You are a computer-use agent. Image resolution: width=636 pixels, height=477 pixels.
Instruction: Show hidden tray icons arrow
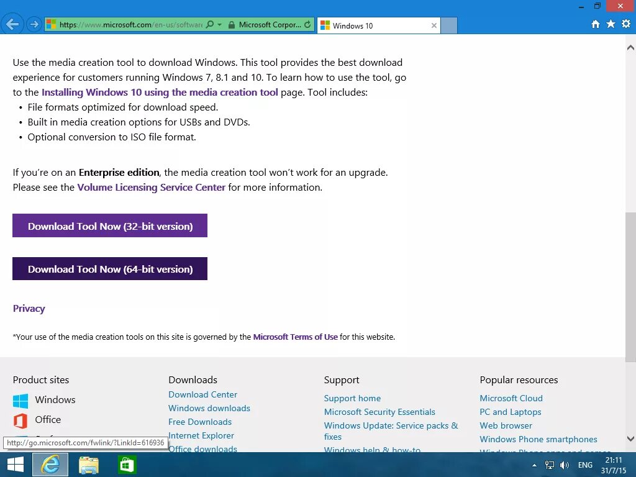tap(534, 465)
